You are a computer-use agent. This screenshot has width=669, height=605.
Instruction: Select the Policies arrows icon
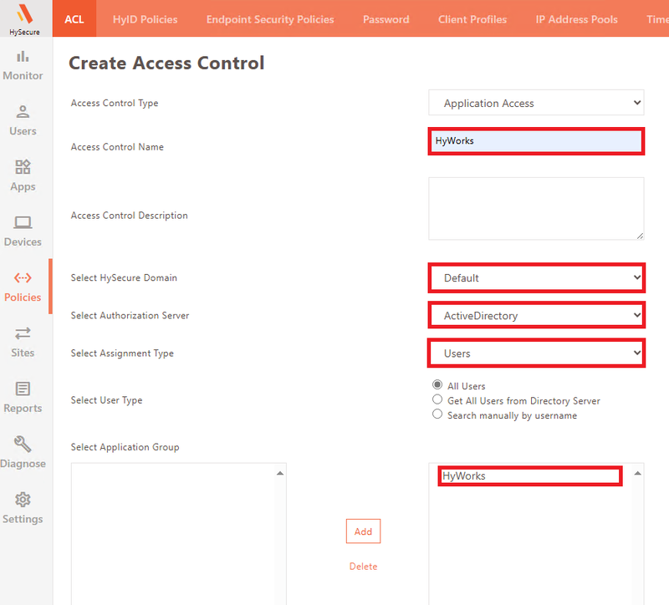tap(23, 278)
